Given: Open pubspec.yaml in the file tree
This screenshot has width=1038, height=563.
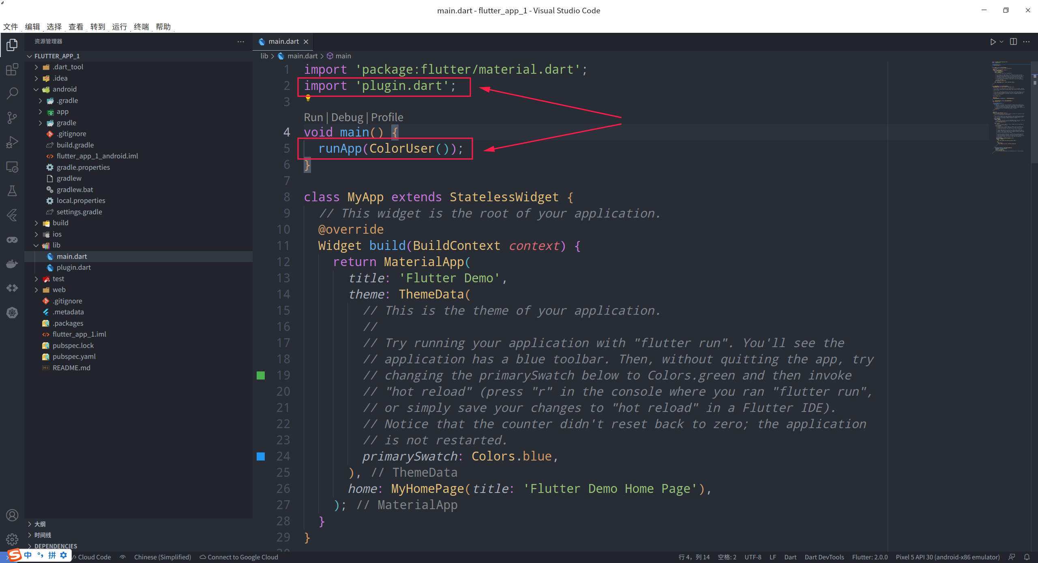Looking at the screenshot, I should [x=74, y=357].
